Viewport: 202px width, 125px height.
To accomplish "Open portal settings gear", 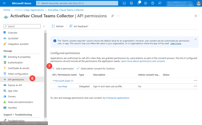I will pos(146,3).
